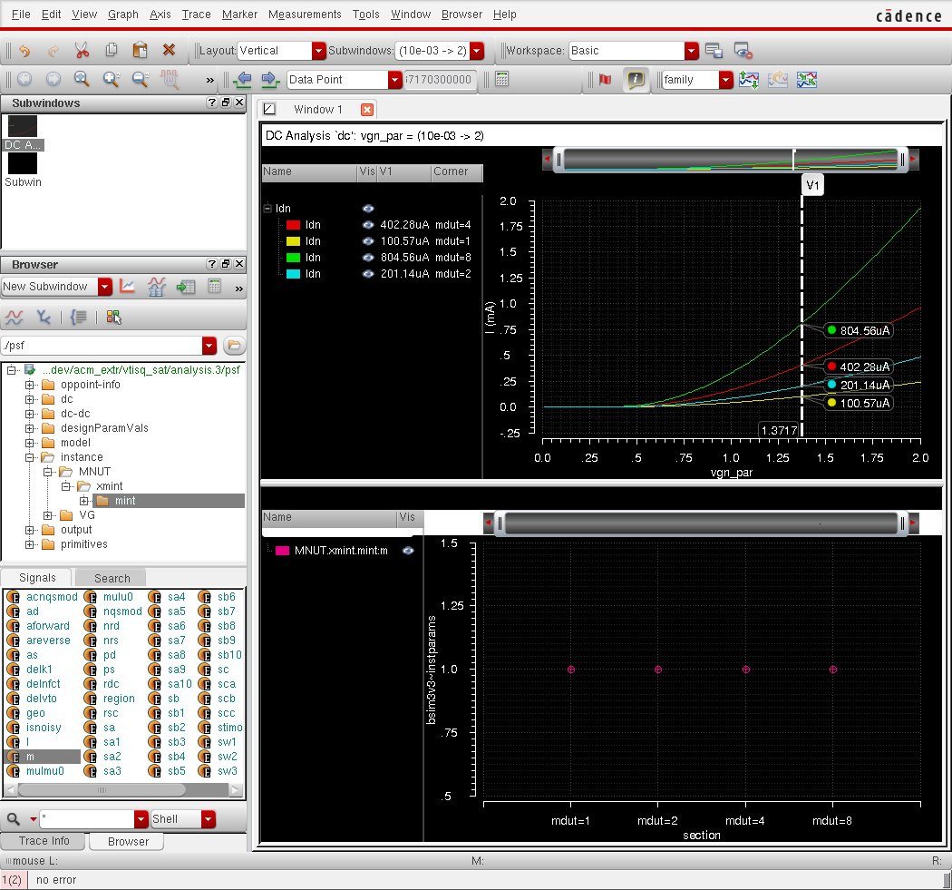Open the Measurements menu
Image resolution: width=952 pixels, height=890 pixels.
(305, 15)
